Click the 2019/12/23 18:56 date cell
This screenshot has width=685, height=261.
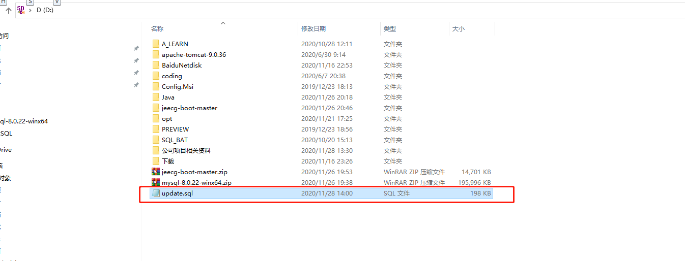(x=327, y=129)
